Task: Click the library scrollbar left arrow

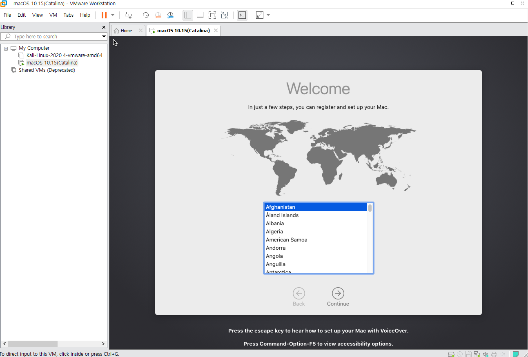Action: 4,344
